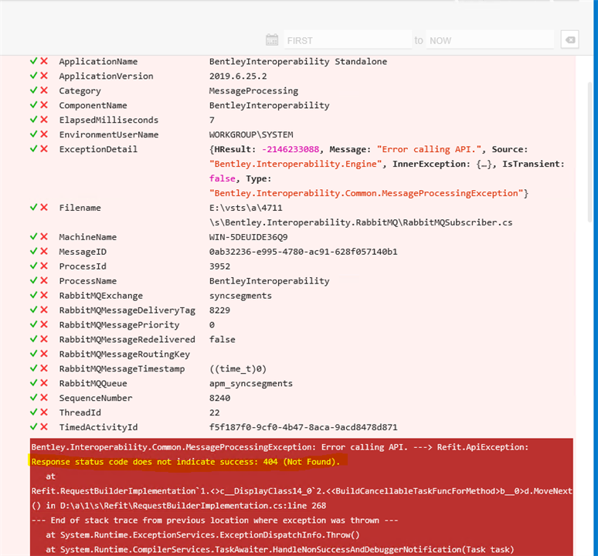Clear the date range filter button
The image size is (598, 556).
[x=570, y=39]
